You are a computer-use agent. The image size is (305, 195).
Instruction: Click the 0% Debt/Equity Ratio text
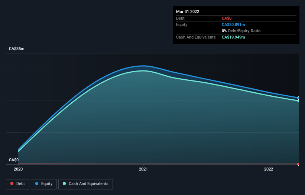pyautogui.click(x=241, y=31)
